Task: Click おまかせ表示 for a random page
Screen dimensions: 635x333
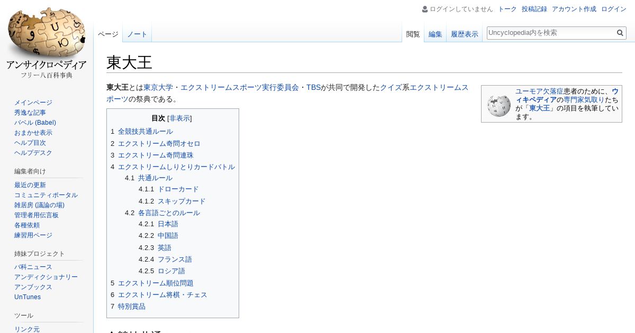Action: pyautogui.click(x=33, y=133)
